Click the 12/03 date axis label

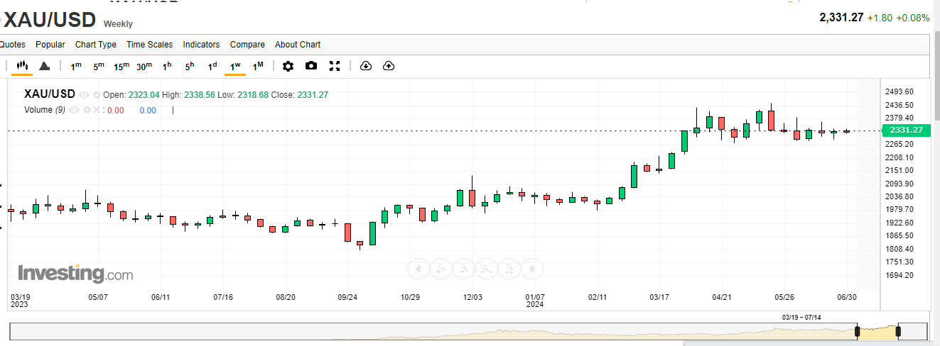point(472,297)
